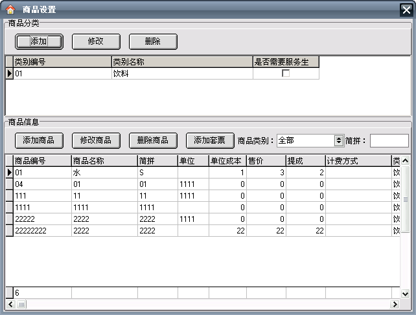Click the vertical scrollbar thumb of product grid
Viewport: 416px width, 315px height.
[x=406, y=199]
